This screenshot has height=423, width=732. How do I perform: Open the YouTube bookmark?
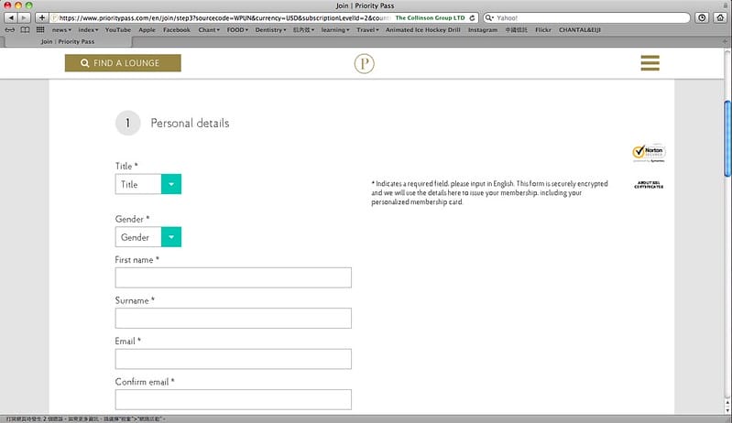tap(118, 30)
